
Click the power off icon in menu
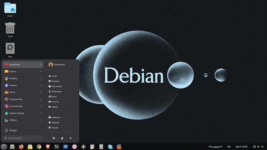[x=70, y=138]
